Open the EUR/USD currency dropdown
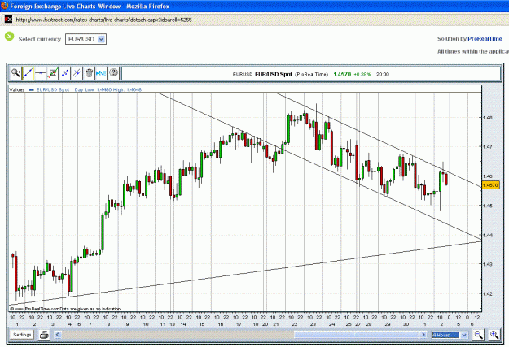This screenshot has height=347, width=509. tap(86, 39)
